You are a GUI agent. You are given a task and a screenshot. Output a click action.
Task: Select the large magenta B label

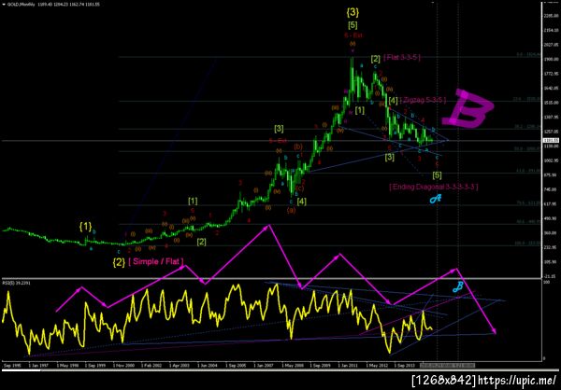467,109
